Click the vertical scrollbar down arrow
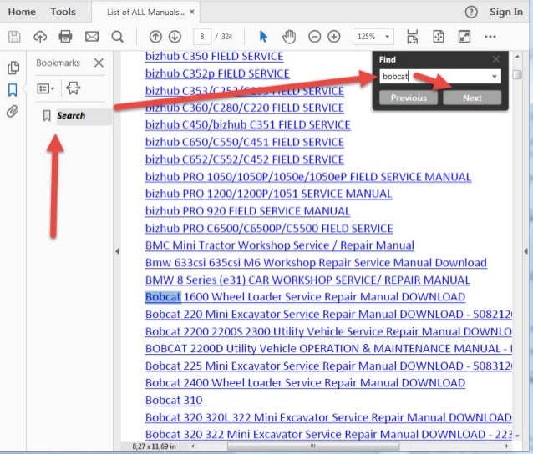 click(x=517, y=436)
